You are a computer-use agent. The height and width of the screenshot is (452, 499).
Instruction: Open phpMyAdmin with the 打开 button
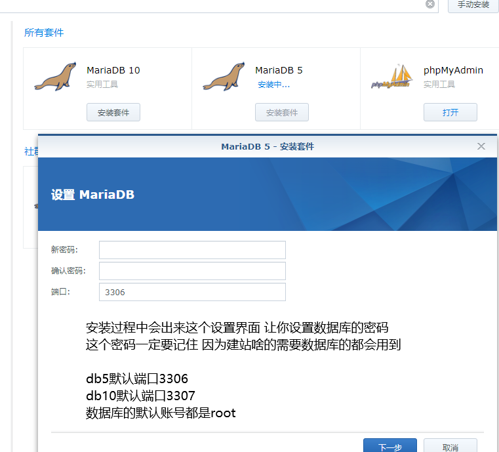[x=450, y=112]
